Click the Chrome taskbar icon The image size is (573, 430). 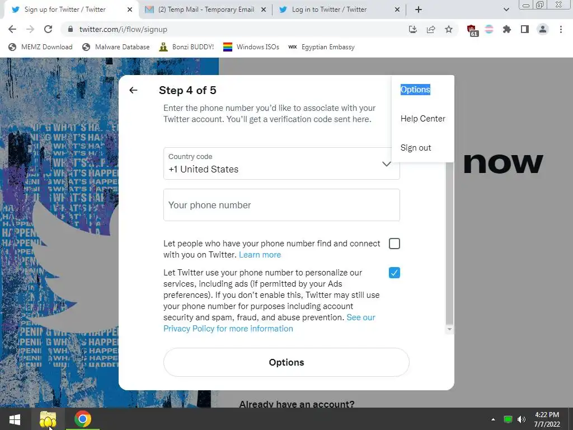click(83, 419)
